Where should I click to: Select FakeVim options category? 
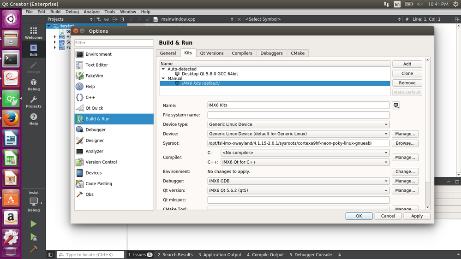(114, 76)
